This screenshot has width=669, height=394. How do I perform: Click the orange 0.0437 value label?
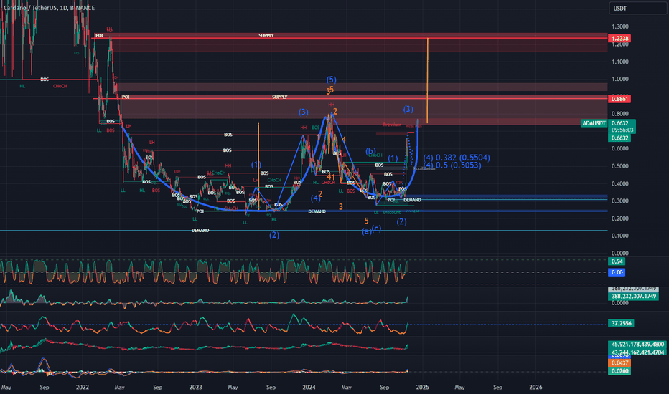coord(620,363)
